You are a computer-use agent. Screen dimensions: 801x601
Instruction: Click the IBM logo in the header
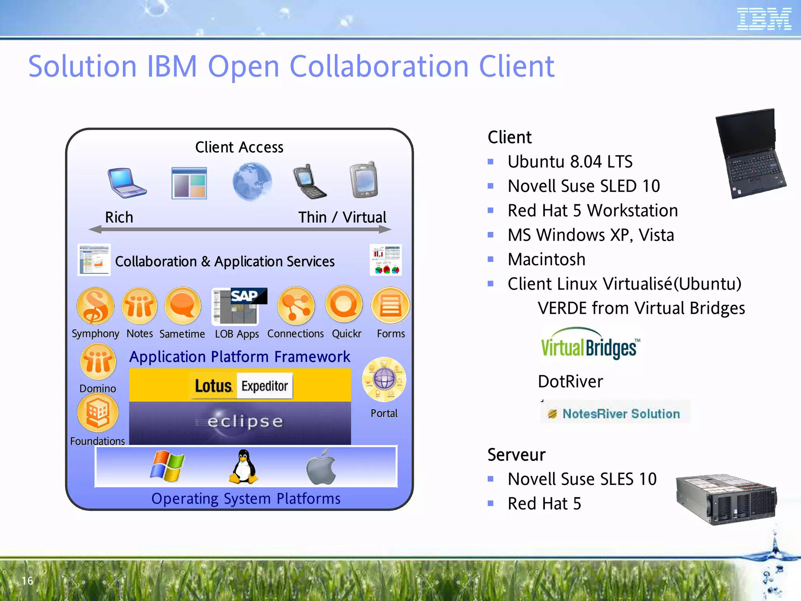[x=764, y=19]
